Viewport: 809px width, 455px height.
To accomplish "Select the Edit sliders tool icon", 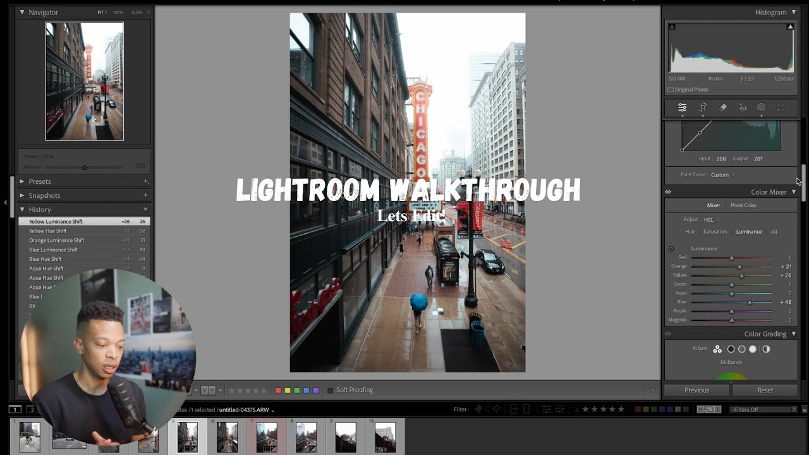I will coord(683,108).
